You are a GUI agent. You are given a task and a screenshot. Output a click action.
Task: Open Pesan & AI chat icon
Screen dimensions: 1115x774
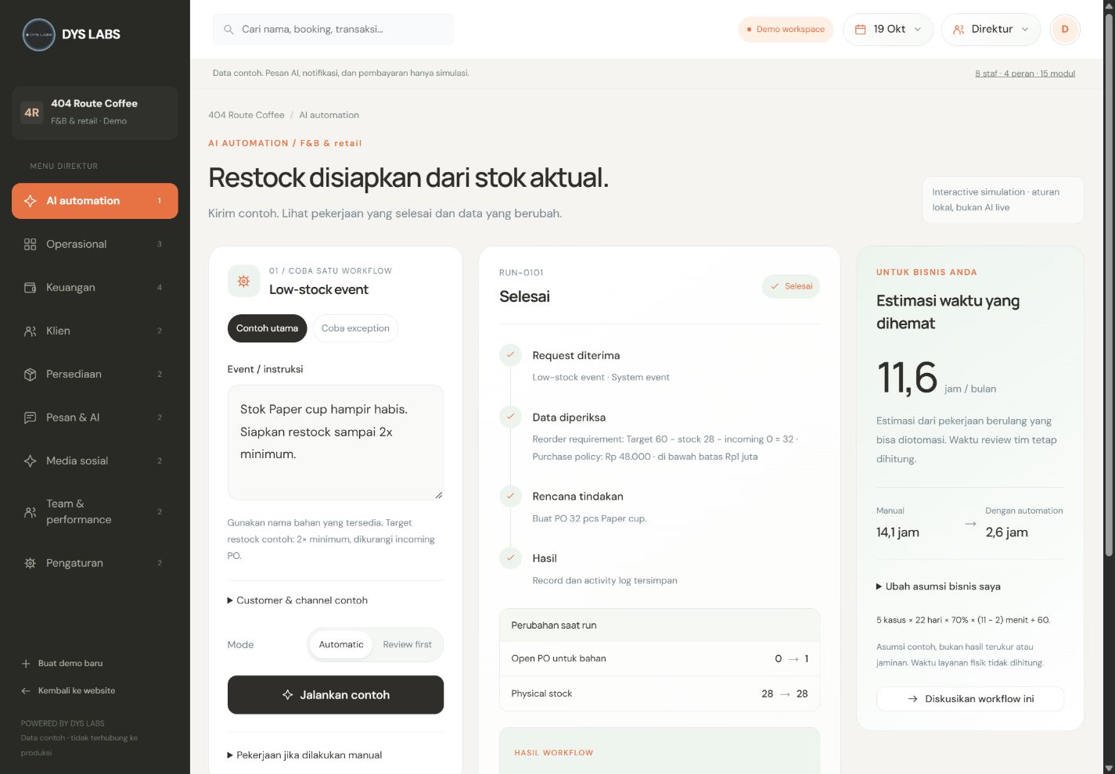coord(31,417)
